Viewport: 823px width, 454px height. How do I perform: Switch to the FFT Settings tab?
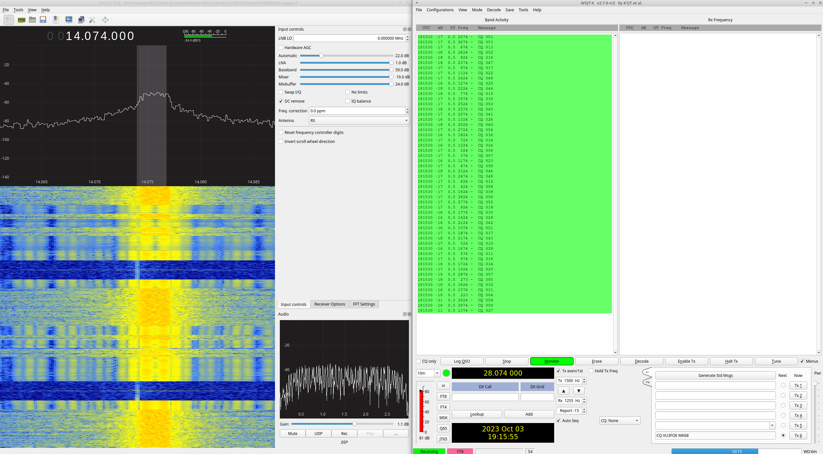pyautogui.click(x=363, y=304)
